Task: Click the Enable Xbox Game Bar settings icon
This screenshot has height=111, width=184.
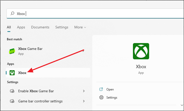Action: pyautogui.click(x=12, y=91)
